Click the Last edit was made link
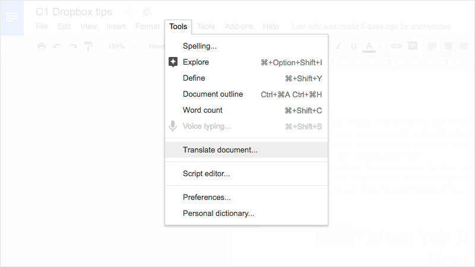This screenshot has height=267, width=475. 371,27
